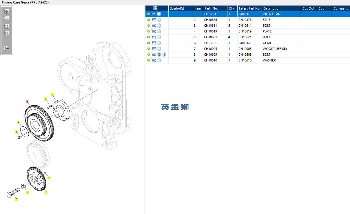
Task: Click the gear icon for IDLER GEAR row
Action: coord(149,14)
